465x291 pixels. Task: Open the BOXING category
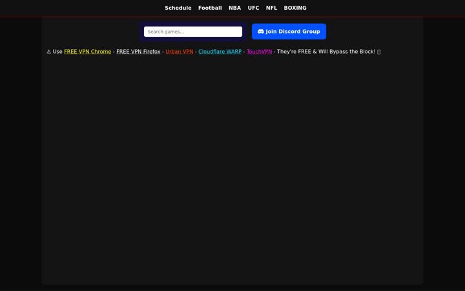click(295, 8)
